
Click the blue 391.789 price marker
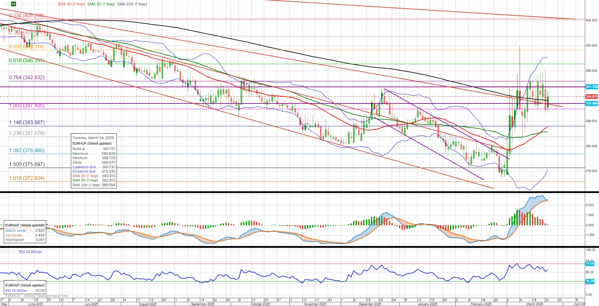591,87
